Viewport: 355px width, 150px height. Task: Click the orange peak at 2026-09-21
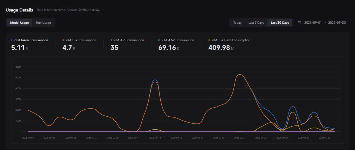point(240,74)
